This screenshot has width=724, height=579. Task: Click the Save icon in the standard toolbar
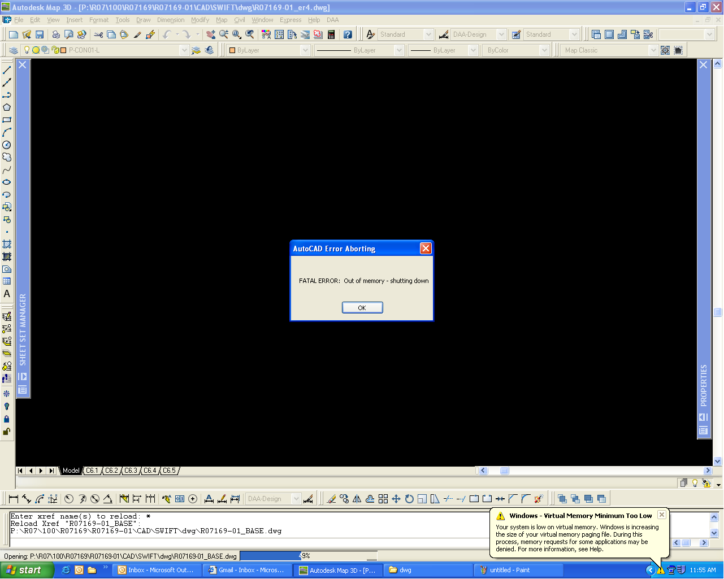(x=40, y=34)
